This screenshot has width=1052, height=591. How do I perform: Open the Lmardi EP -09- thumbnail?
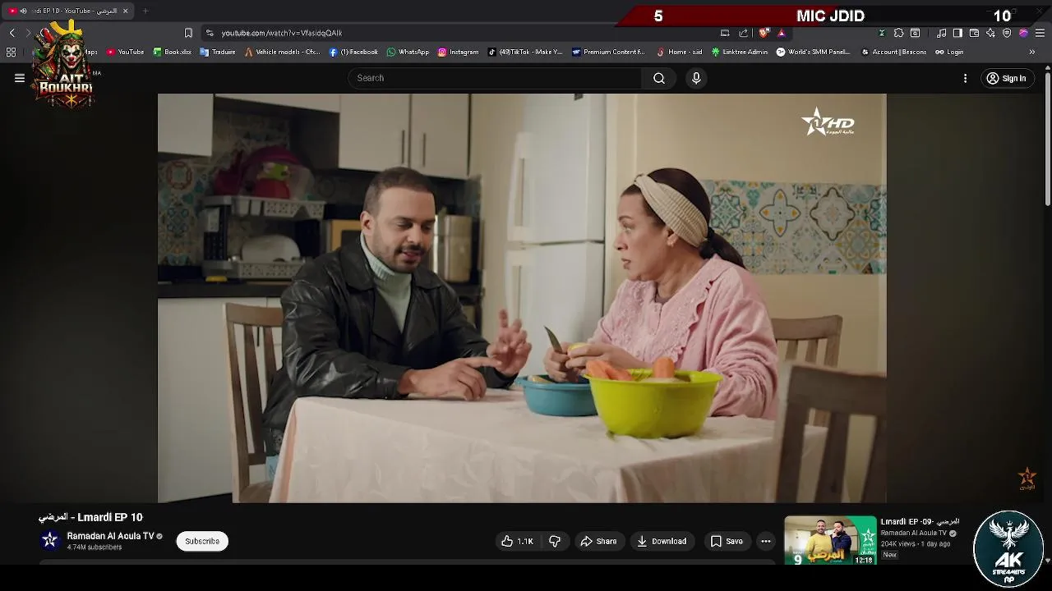tap(830, 540)
